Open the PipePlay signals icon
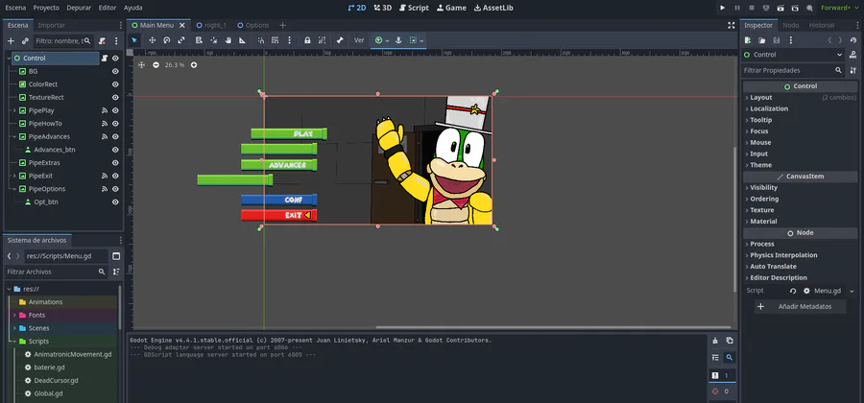Image resolution: width=864 pixels, height=403 pixels. [x=105, y=110]
